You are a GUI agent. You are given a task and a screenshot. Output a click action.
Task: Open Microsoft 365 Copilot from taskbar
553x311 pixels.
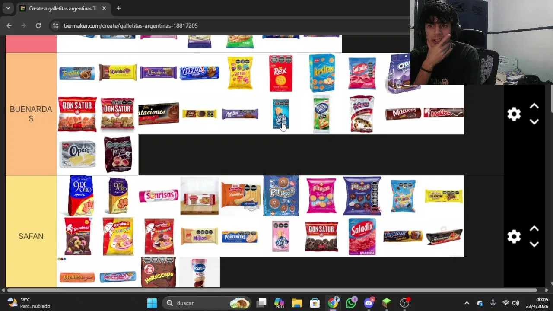point(280,303)
